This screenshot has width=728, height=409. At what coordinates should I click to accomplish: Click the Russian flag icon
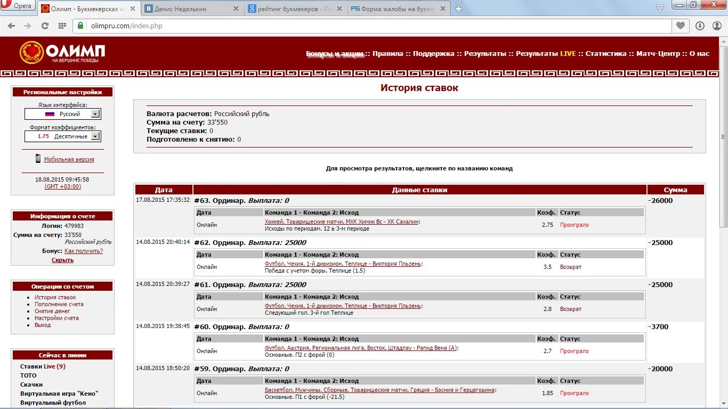pyautogui.click(x=50, y=114)
